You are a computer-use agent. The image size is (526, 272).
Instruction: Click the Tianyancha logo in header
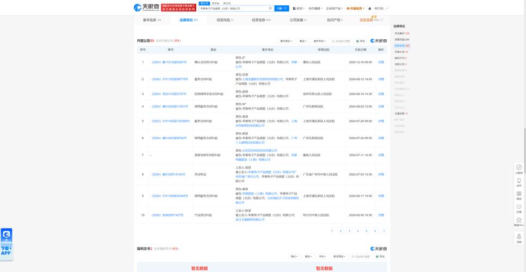click(x=147, y=8)
